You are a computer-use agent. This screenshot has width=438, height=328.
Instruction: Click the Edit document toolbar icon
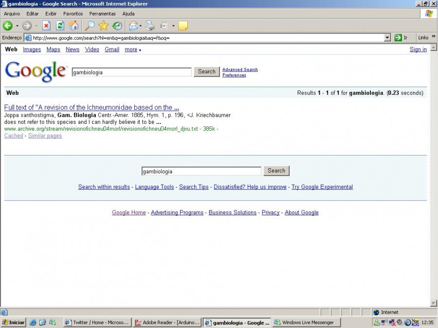tap(164, 26)
